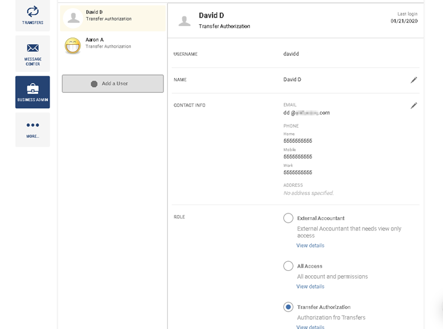This screenshot has height=329, width=443.
Task: Click the 'No address specified' text
Action: click(x=309, y=193)
